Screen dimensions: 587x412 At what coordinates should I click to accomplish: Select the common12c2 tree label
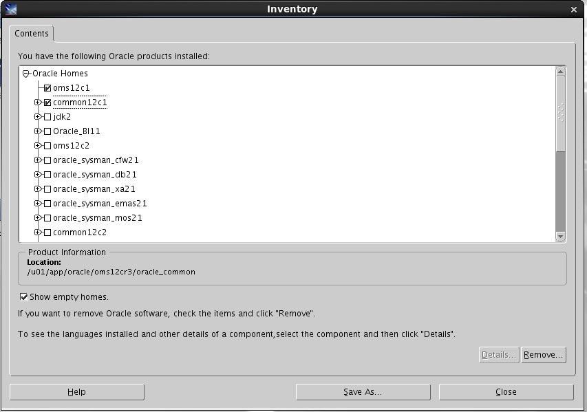click(x=80, y=232)
